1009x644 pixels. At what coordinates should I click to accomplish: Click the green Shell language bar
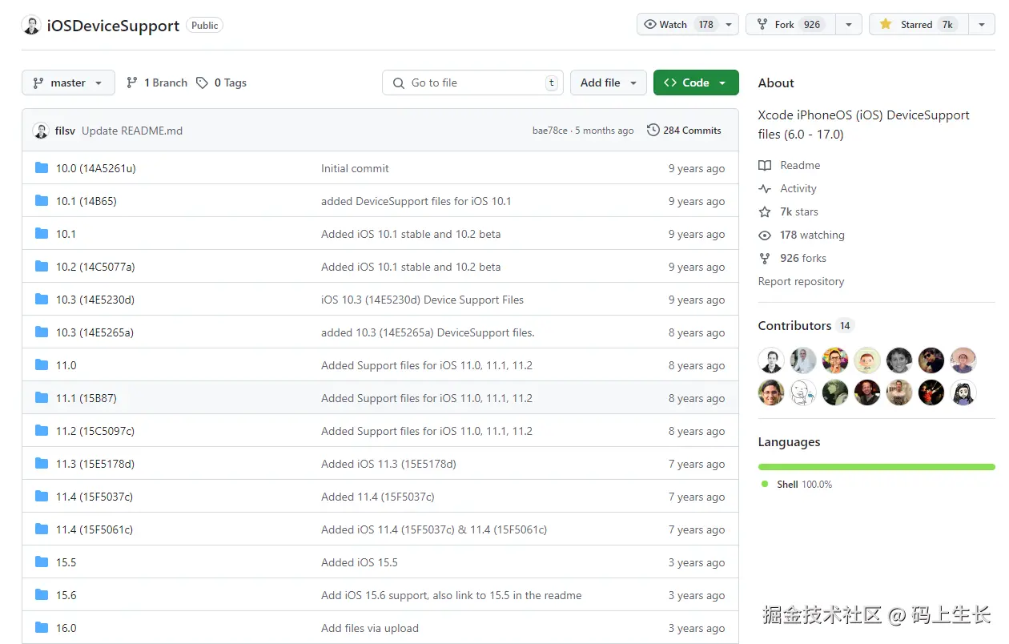point(877,466)
